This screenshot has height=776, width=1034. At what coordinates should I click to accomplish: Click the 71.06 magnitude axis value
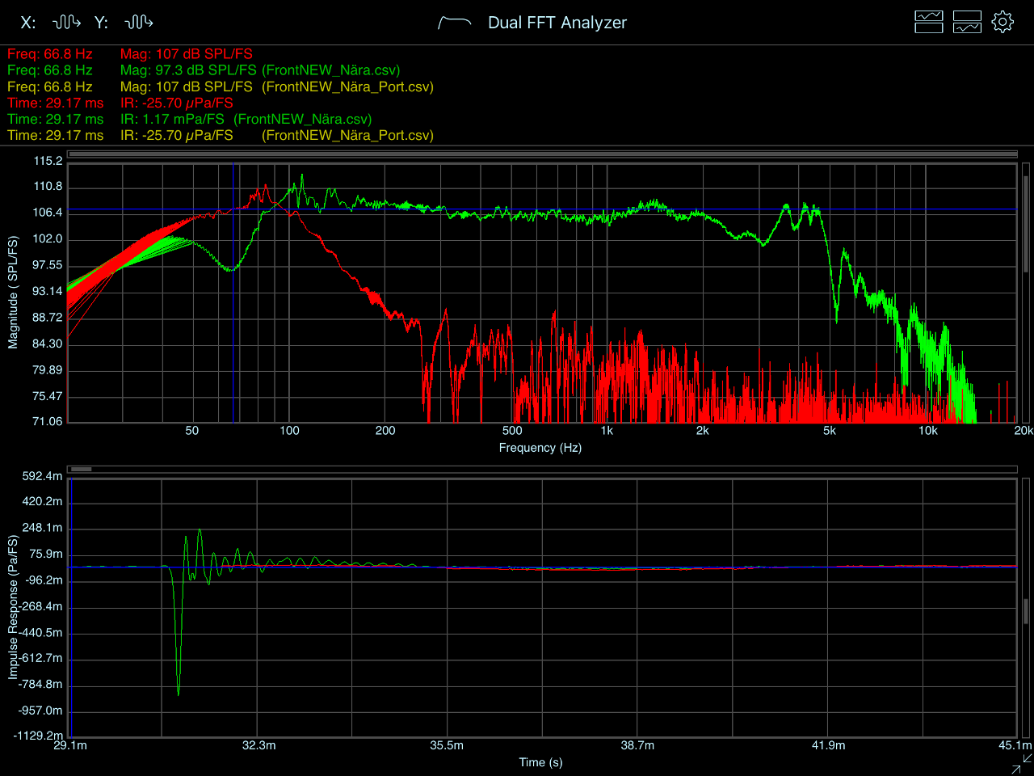tap(48, 421)
